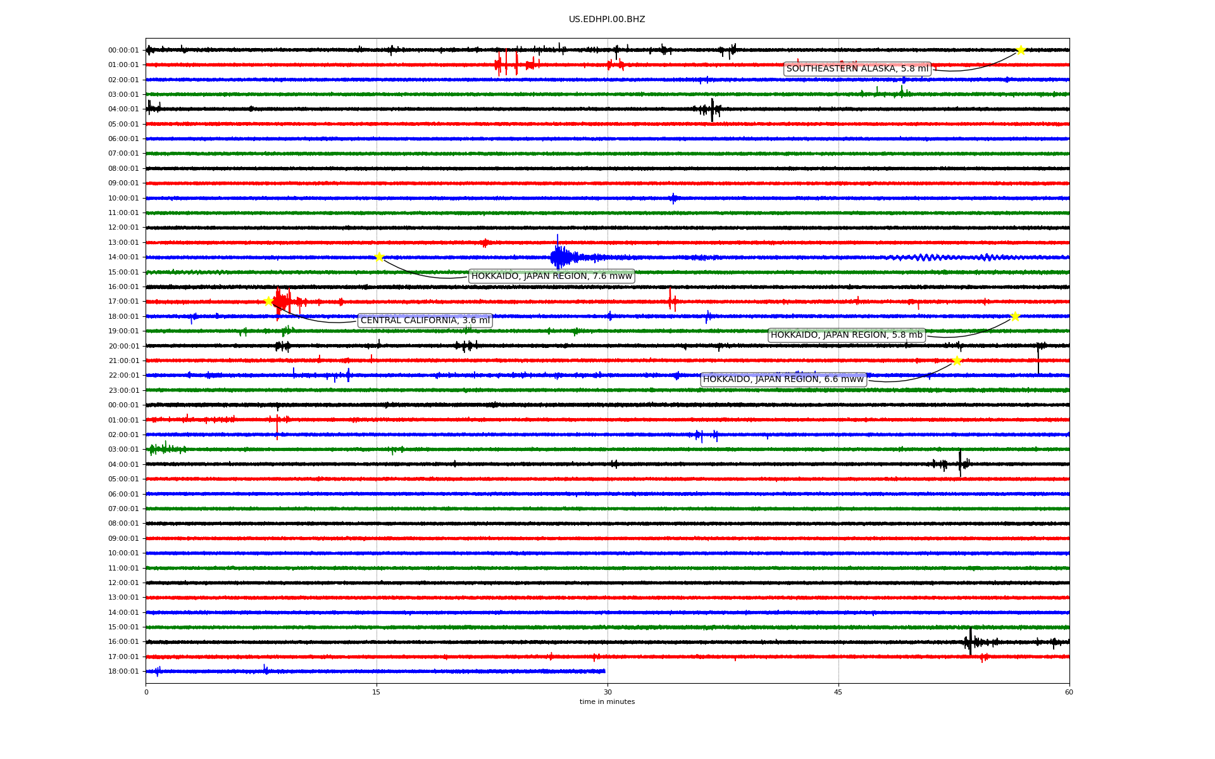Click the Hokkaido 6.6 mww star marker
The image size is (1215, 759).
957,361
